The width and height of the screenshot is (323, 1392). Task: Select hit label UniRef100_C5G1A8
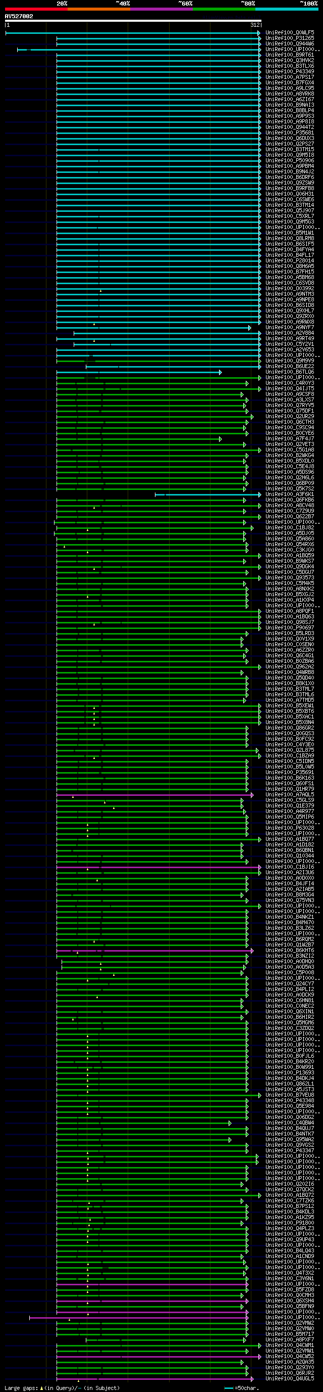coord(290,450)
